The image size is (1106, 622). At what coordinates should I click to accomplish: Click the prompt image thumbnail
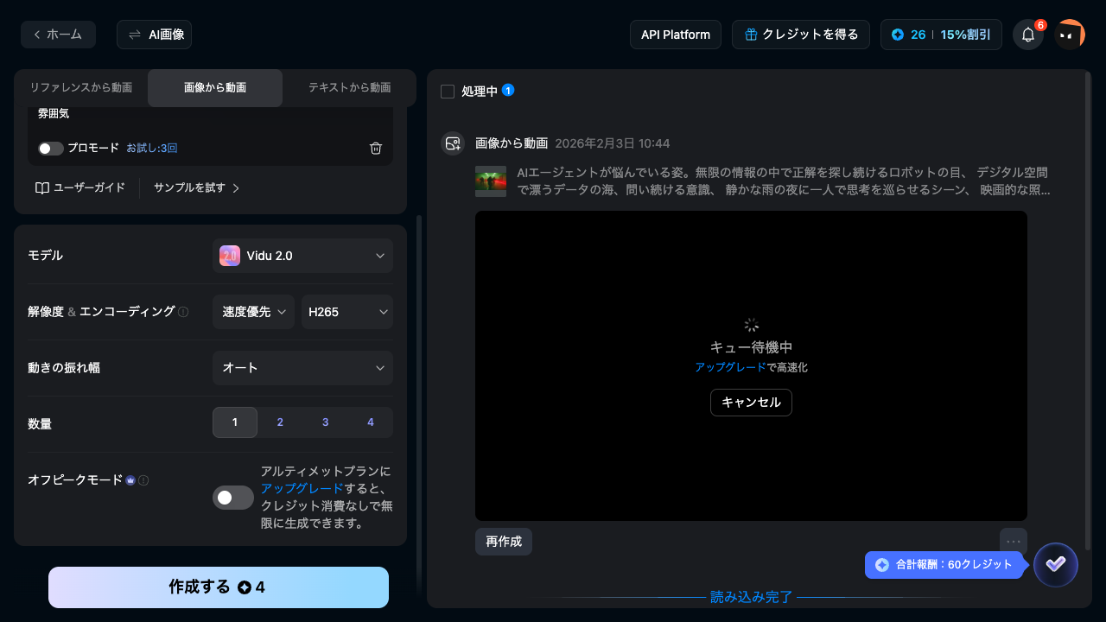(x=490, y=181)
